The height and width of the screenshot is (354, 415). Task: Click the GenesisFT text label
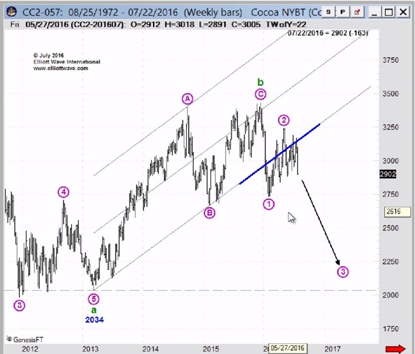coord(28,340)
